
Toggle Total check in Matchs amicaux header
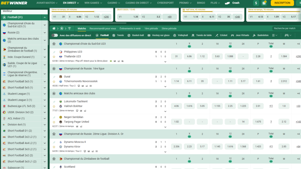pyautogui.click(x=271, y=96)
